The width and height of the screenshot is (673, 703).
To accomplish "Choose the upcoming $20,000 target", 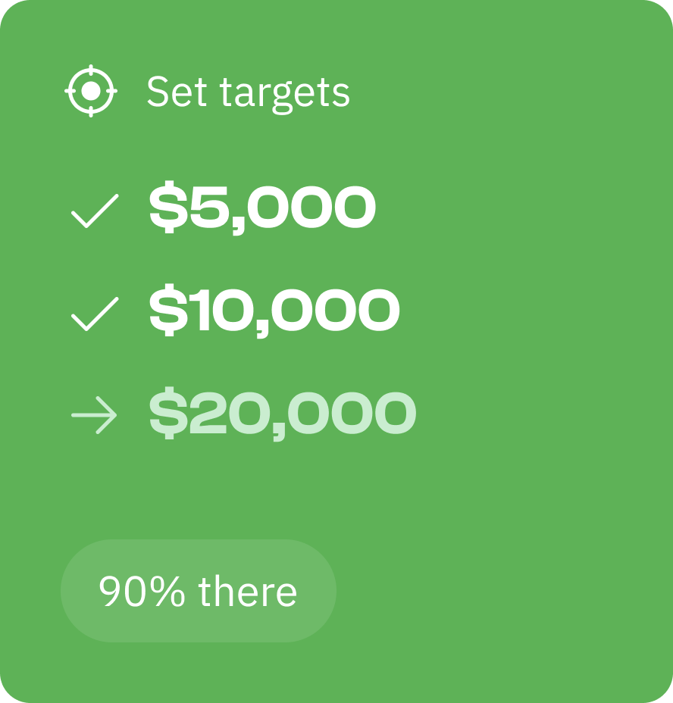I will [283, 414].
